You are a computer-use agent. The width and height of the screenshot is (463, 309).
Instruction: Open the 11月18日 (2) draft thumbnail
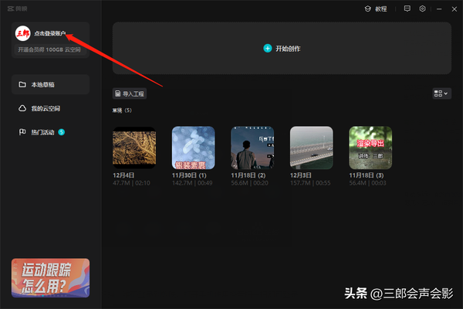252,148
